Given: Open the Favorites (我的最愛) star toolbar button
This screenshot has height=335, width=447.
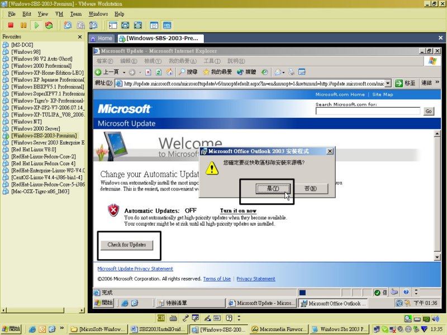Looking at the screenshot, I should [217, 72].
